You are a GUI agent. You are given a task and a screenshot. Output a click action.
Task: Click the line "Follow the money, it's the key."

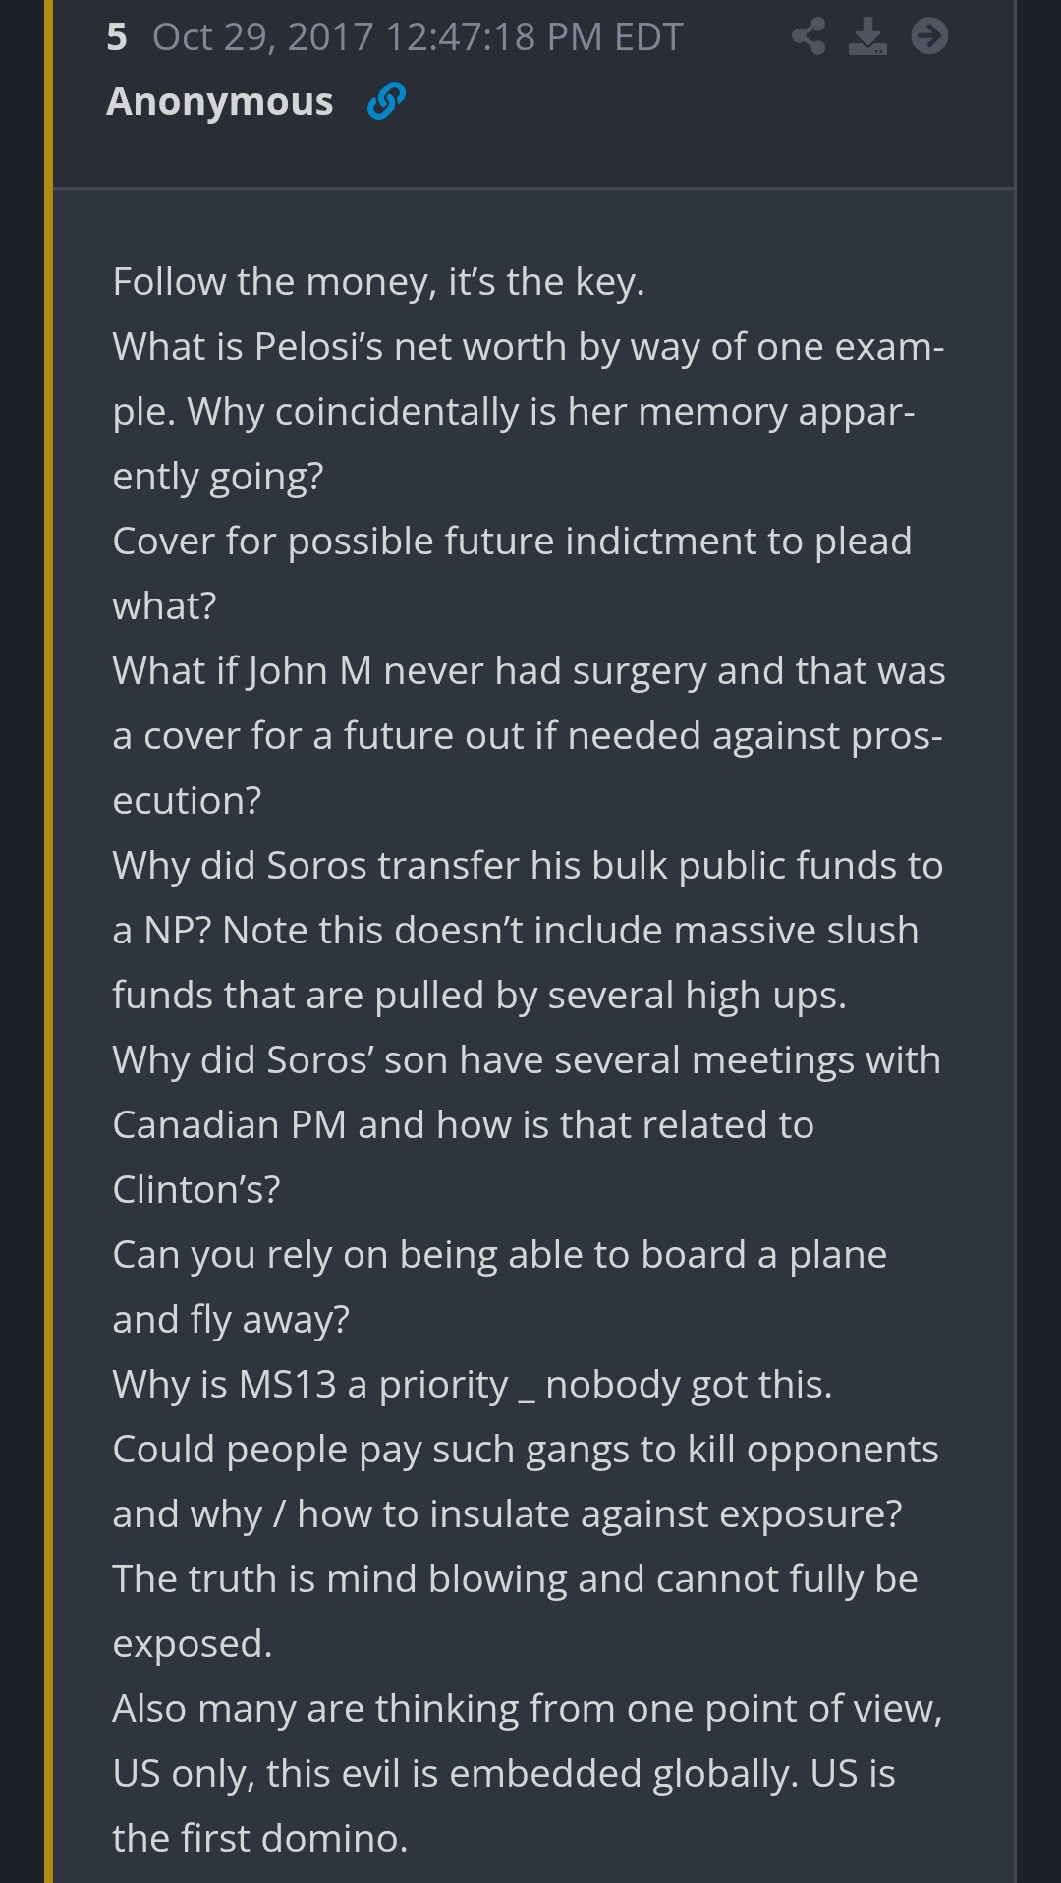tap(378, 282)
